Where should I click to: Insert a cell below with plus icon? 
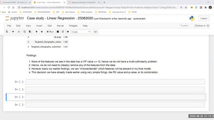tap(13, 32)
